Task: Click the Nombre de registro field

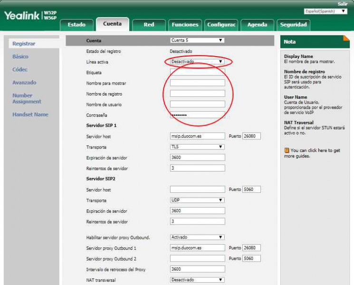Action: pos(197,94)
